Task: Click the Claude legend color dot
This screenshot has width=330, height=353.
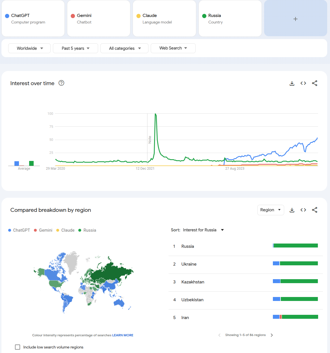Action: [x=58, y=230]
